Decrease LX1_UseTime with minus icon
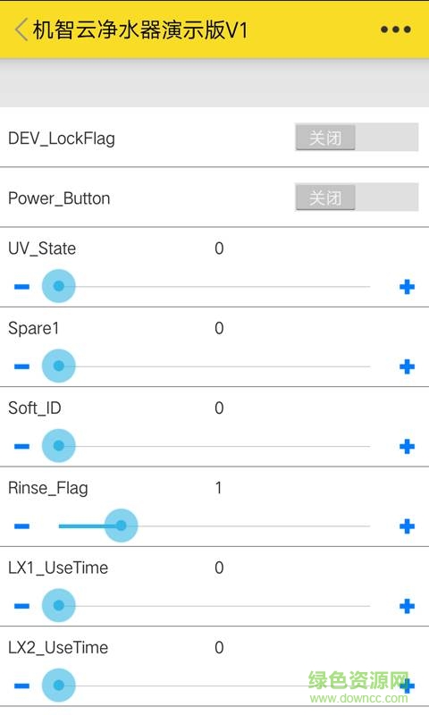 click(21, 606)
